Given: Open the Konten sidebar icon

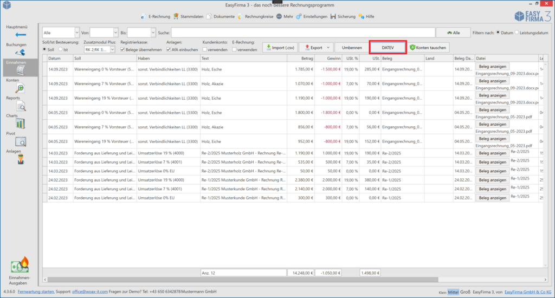Looking at the screenshot, I should 20,88.
